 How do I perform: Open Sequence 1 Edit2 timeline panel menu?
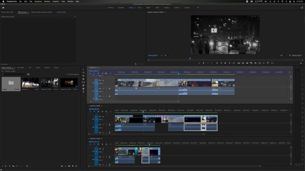102,106
